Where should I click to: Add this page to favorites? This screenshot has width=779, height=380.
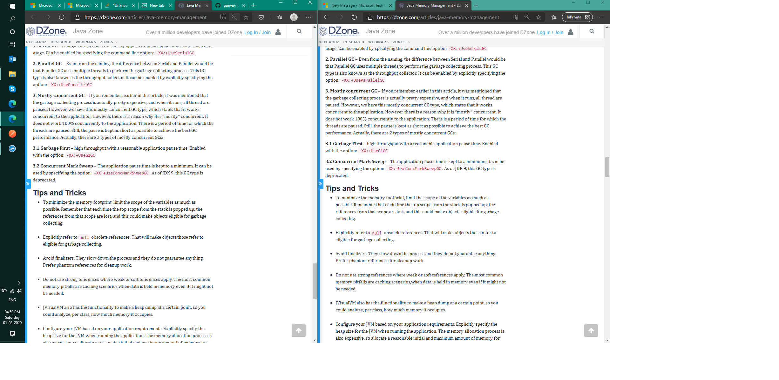pos(246,17)
